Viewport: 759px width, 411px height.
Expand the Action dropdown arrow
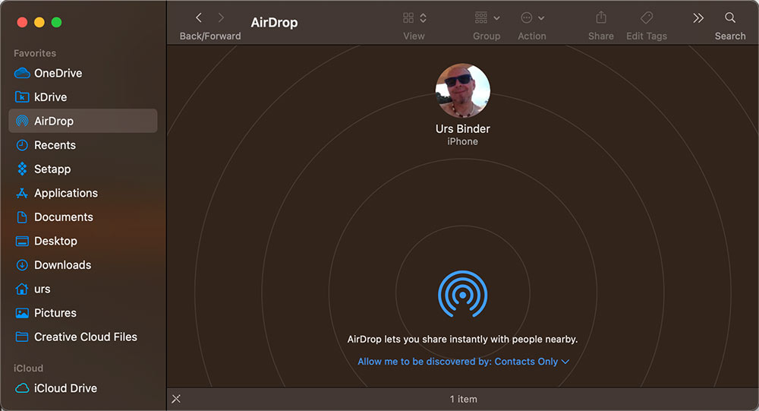(x=541, y=18)
